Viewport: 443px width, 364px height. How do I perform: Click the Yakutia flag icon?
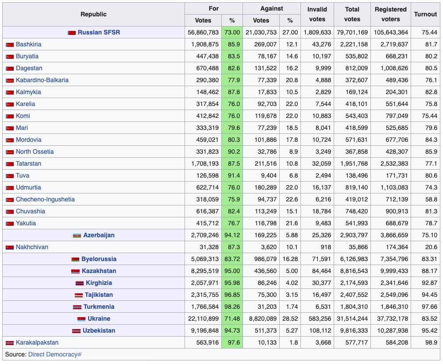[10, 224]
